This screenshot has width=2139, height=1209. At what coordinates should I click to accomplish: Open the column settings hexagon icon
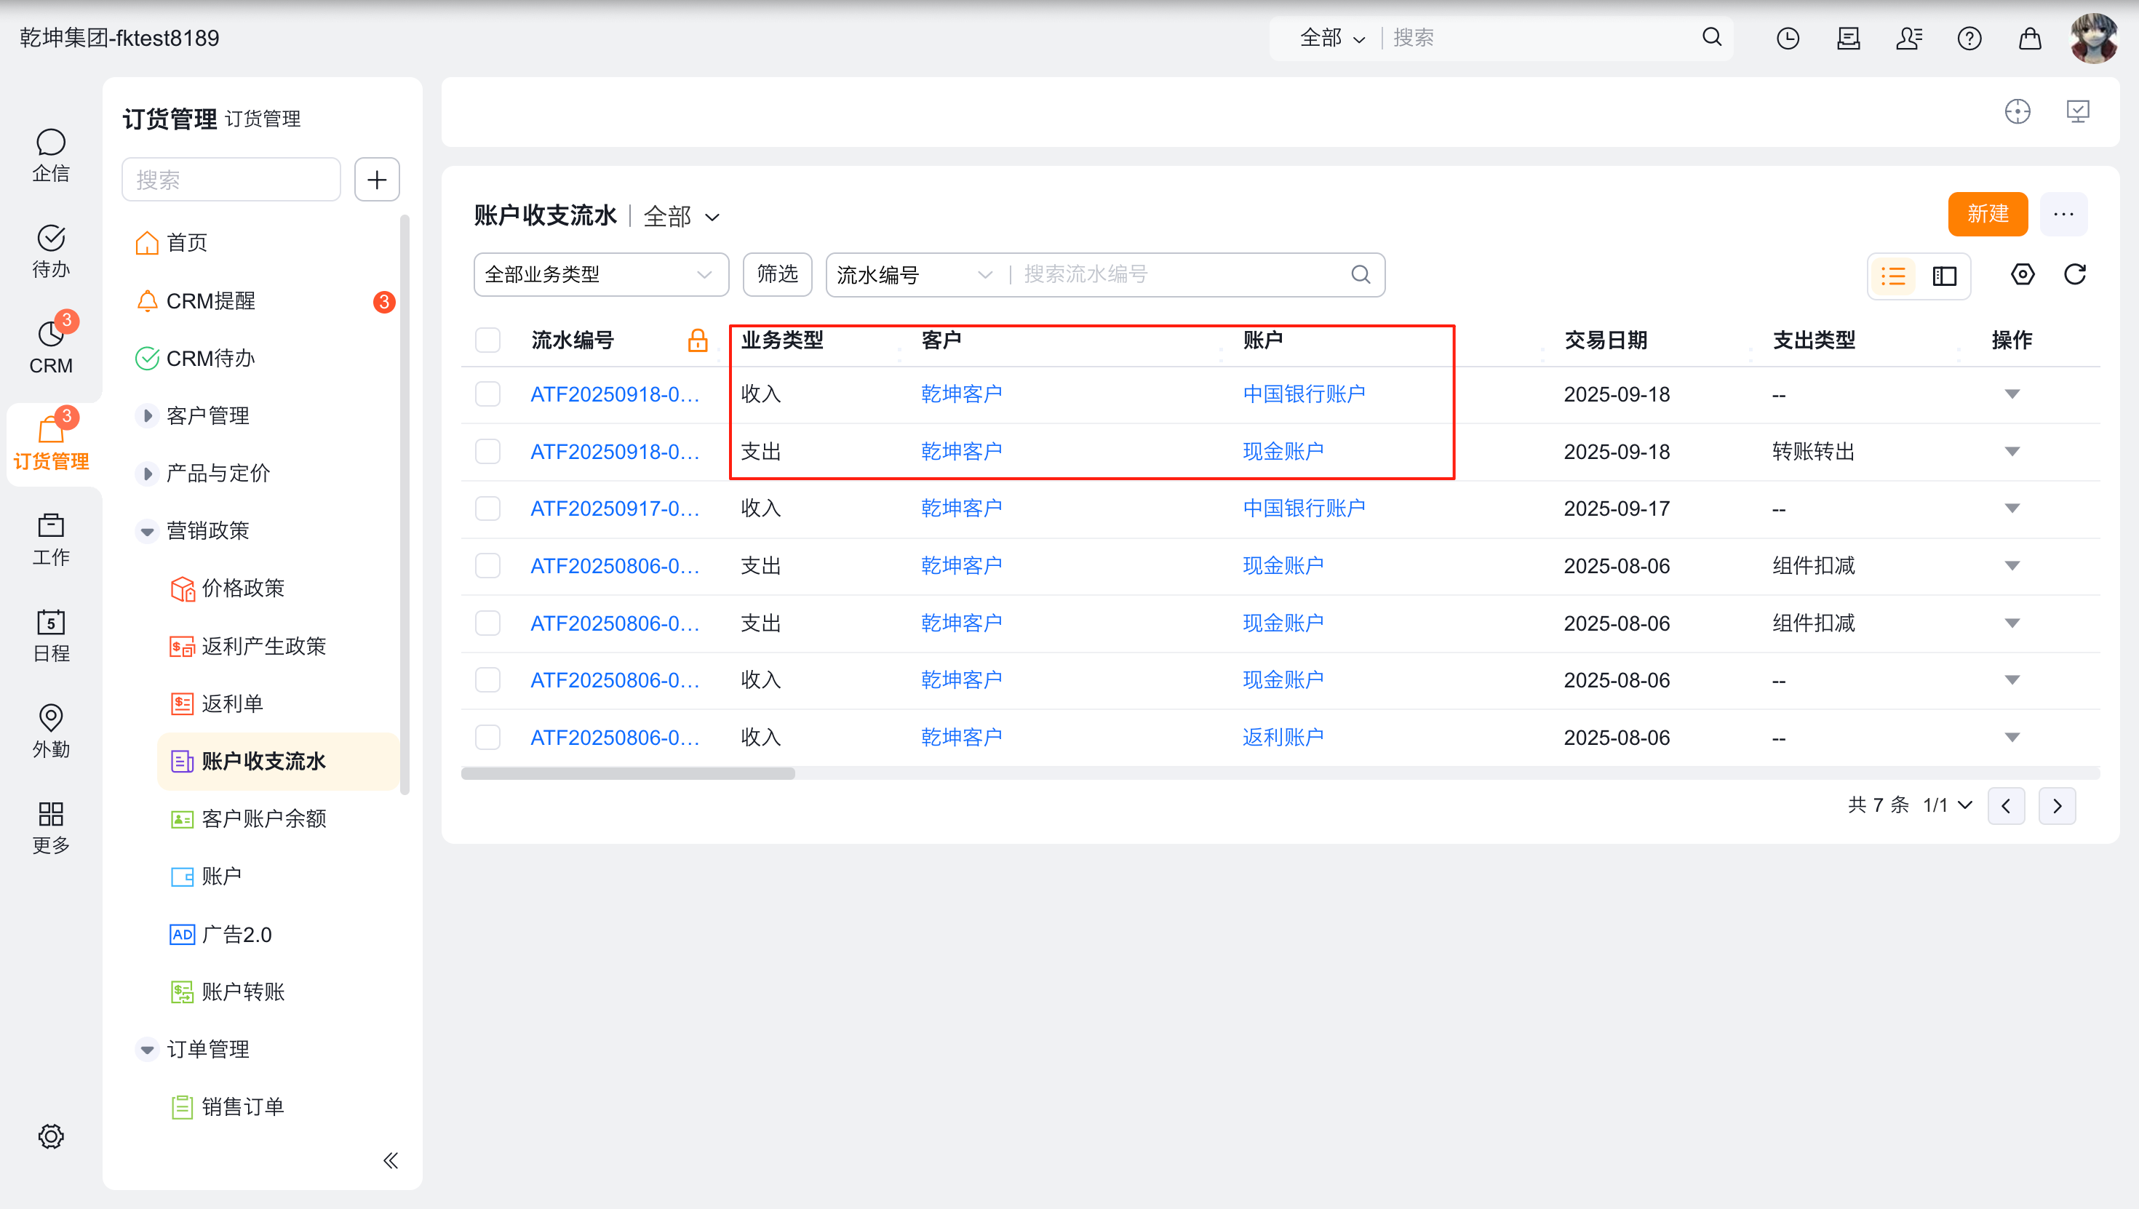coord(2022,275)
